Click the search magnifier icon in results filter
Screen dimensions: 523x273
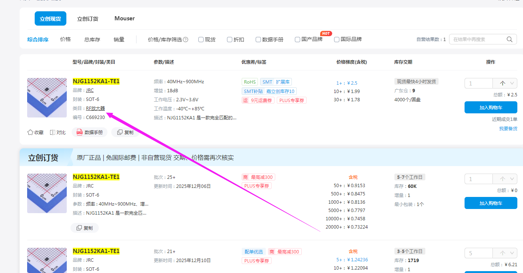click(x=509, y=39)
